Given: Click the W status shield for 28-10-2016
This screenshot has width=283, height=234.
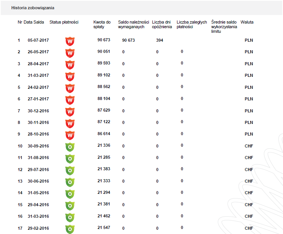Looking at the screenshot, I should (x=70, y=135).
